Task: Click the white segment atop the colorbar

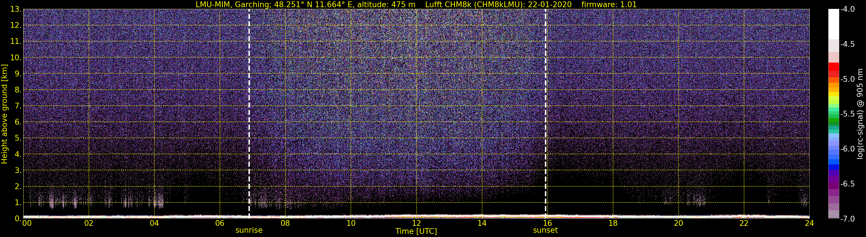Action: pyautogui.click(x=834, y=24)
